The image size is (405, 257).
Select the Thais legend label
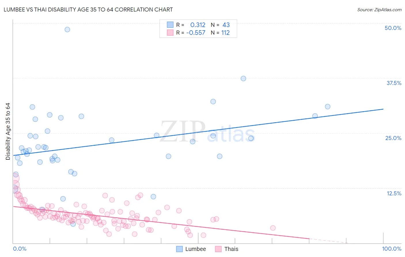[231, 249]
